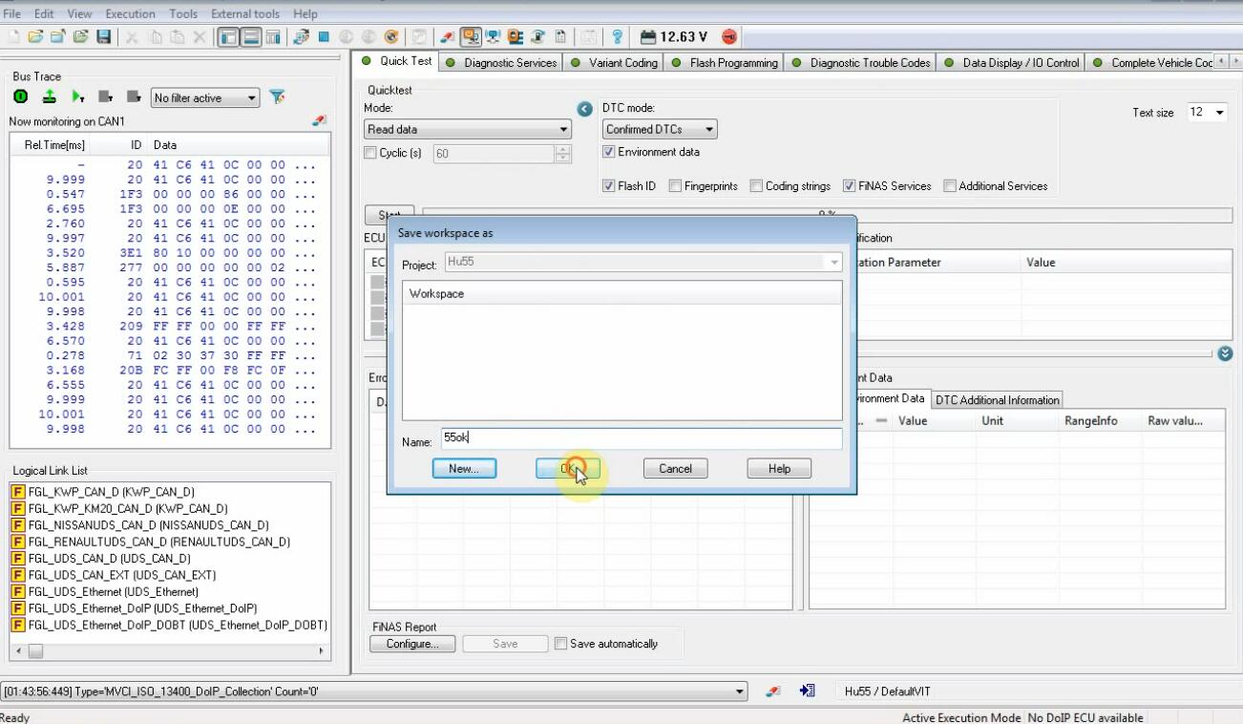The width and height of the screenshot is (1243, 724).
Task: Switch to the Variant Coding tab
Action: coord(614,63)
